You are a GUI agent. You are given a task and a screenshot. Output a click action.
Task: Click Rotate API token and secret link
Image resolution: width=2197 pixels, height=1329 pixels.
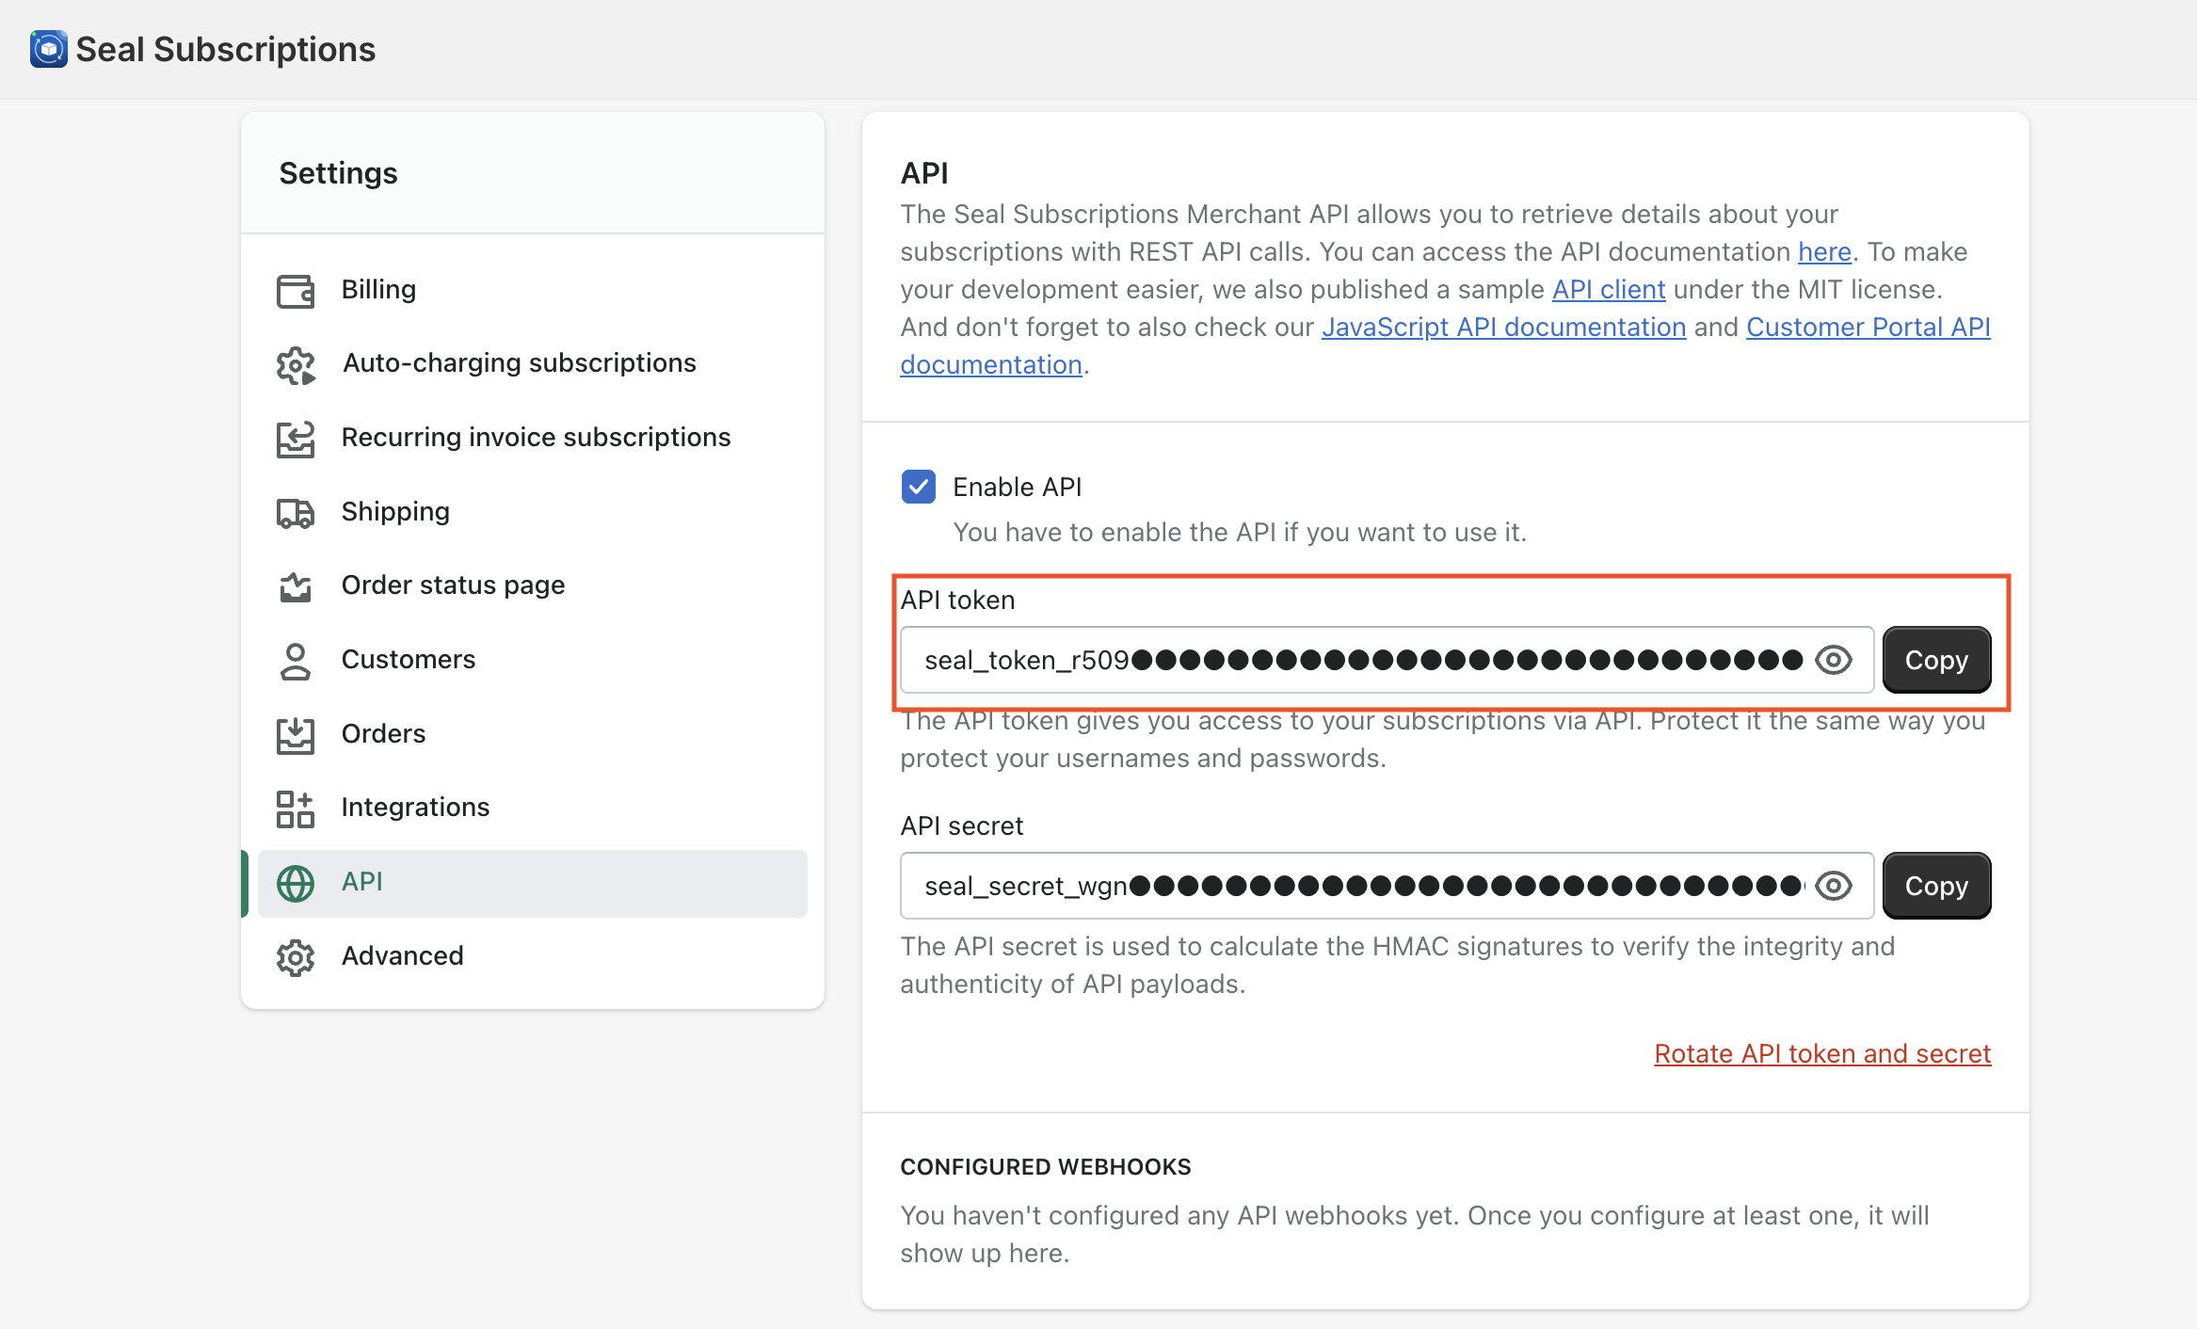1822,1054
